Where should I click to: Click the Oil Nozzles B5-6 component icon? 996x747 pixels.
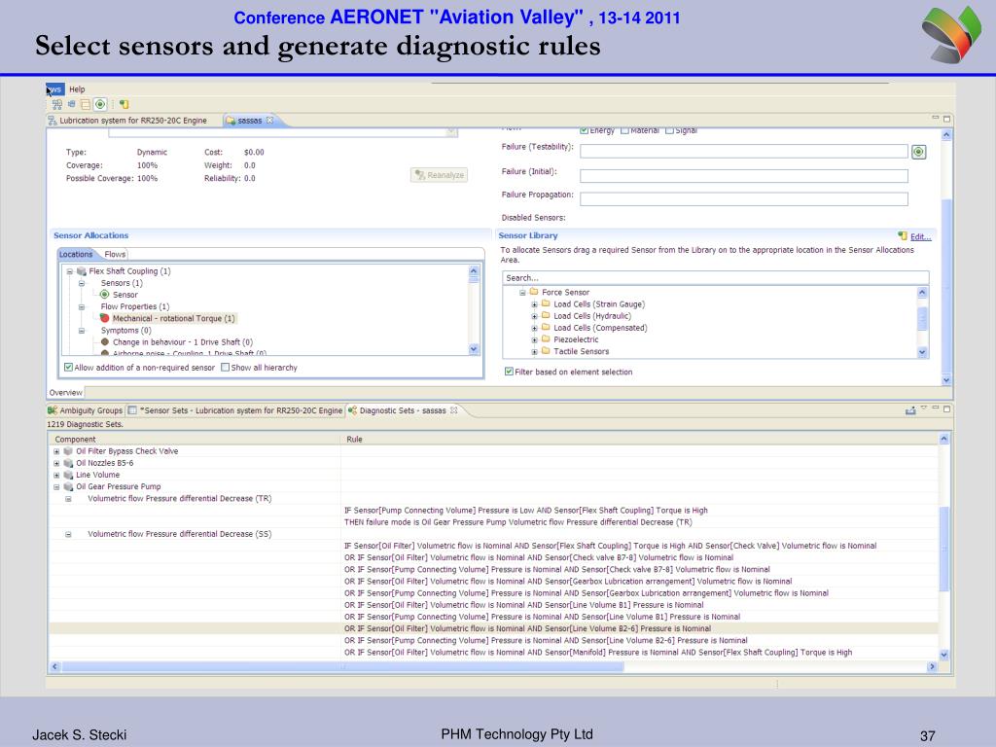(68, 463)
